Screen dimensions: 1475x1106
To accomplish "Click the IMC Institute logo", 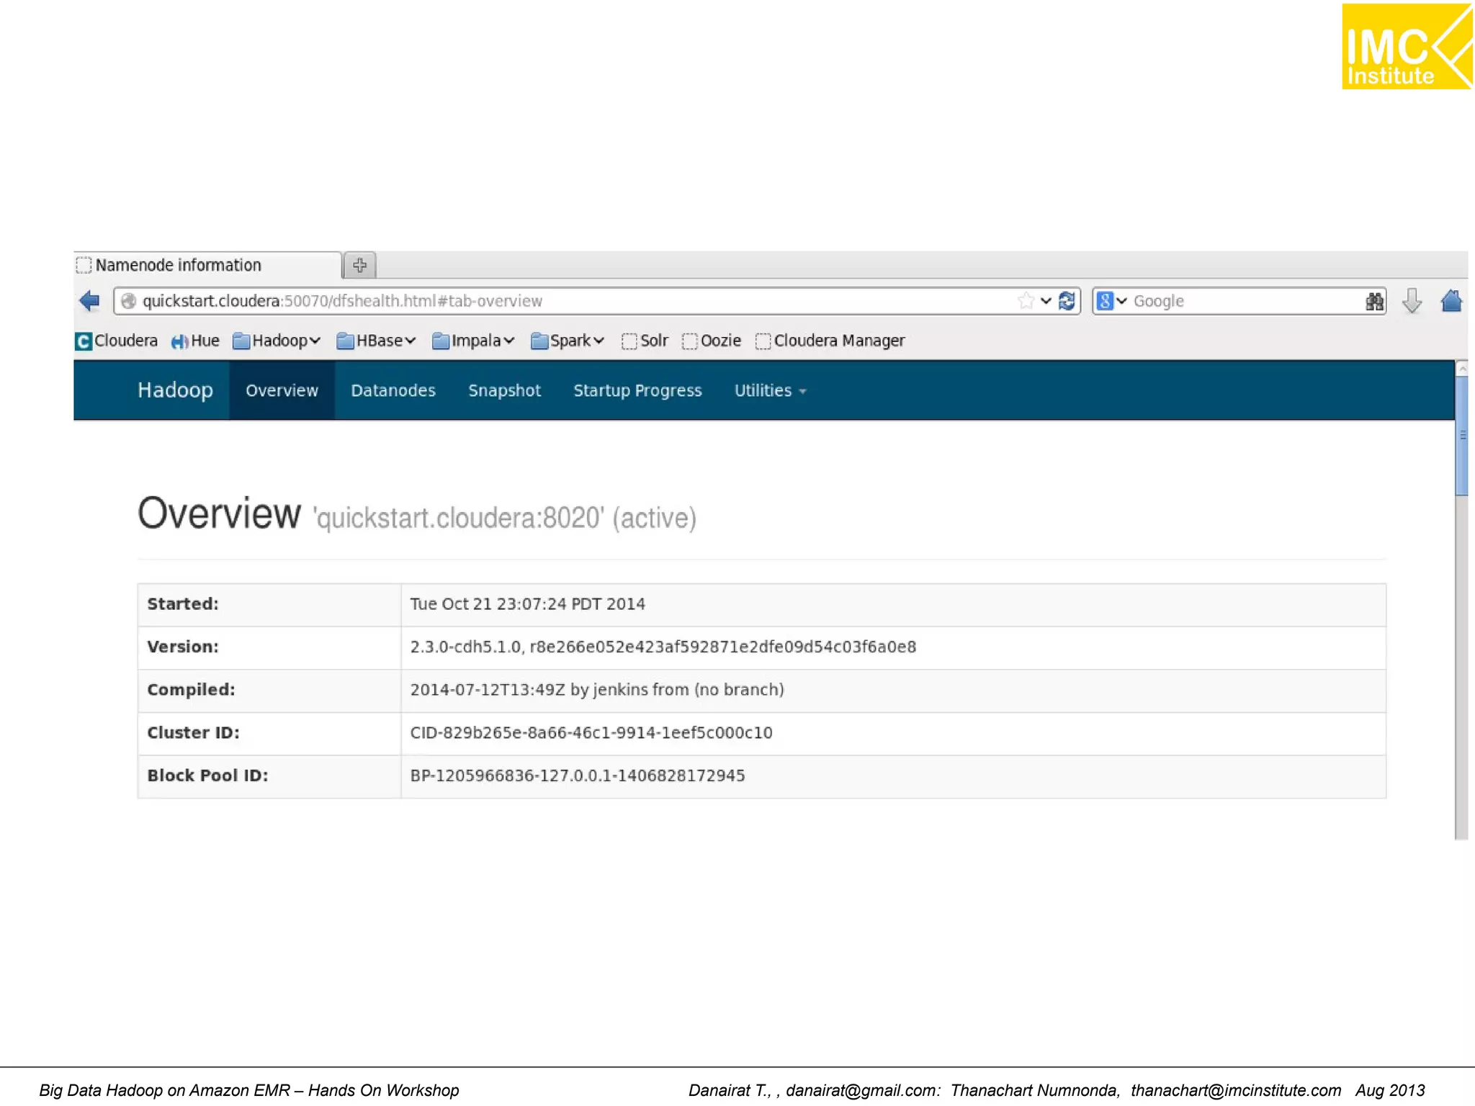I will click(1407, 46).
